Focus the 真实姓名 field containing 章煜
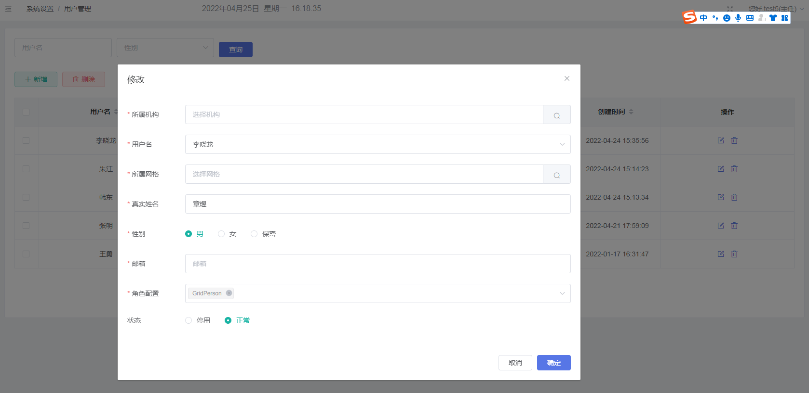The width and height of the screenshot is (809, 393). (x=378, y=204)
